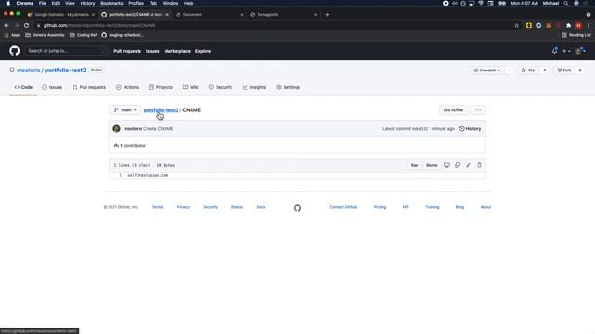The image size is (595, 334).
Task: Open the user avatar menu in header
Action: coord(580,51)
